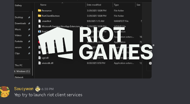190x104 pixels.
Task: Sort by Date modified column header
Action: tap(94, 5)
